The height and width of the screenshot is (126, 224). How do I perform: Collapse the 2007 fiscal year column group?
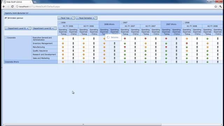click(x=121, y=22)
